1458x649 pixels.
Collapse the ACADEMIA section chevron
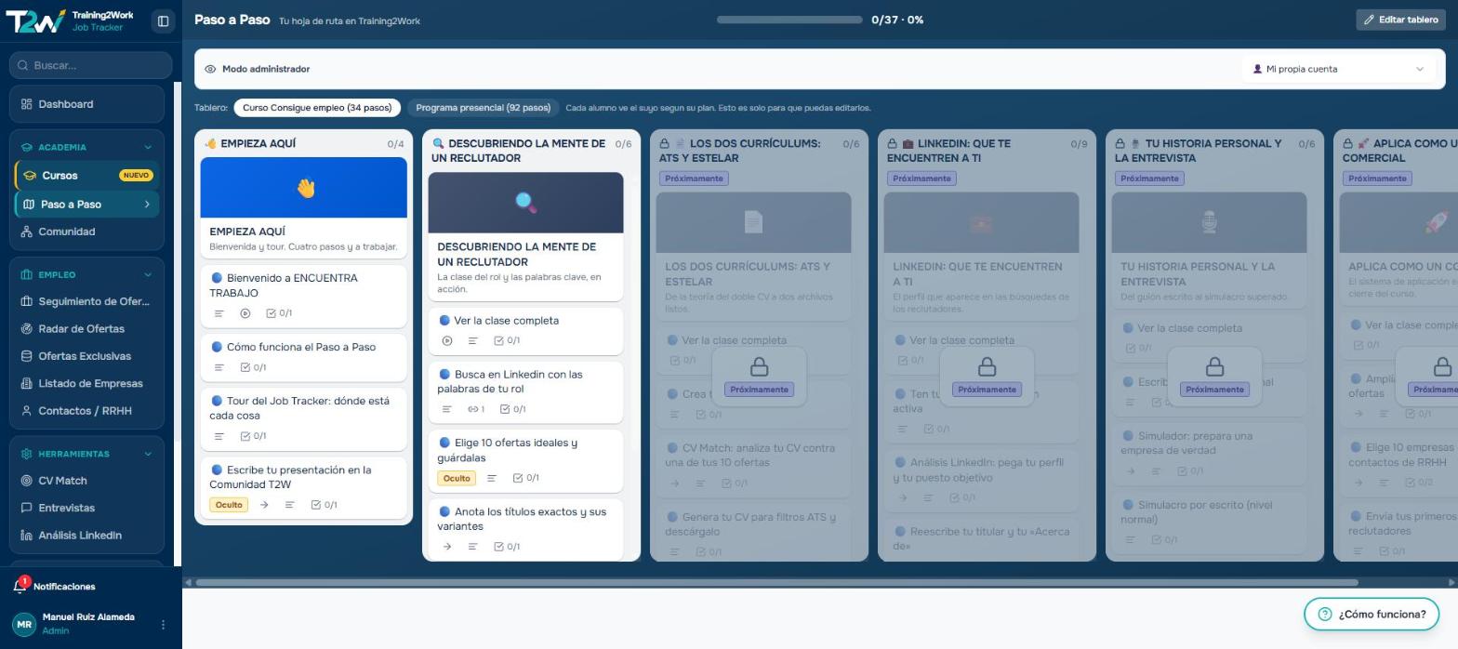tap(148, 147)
